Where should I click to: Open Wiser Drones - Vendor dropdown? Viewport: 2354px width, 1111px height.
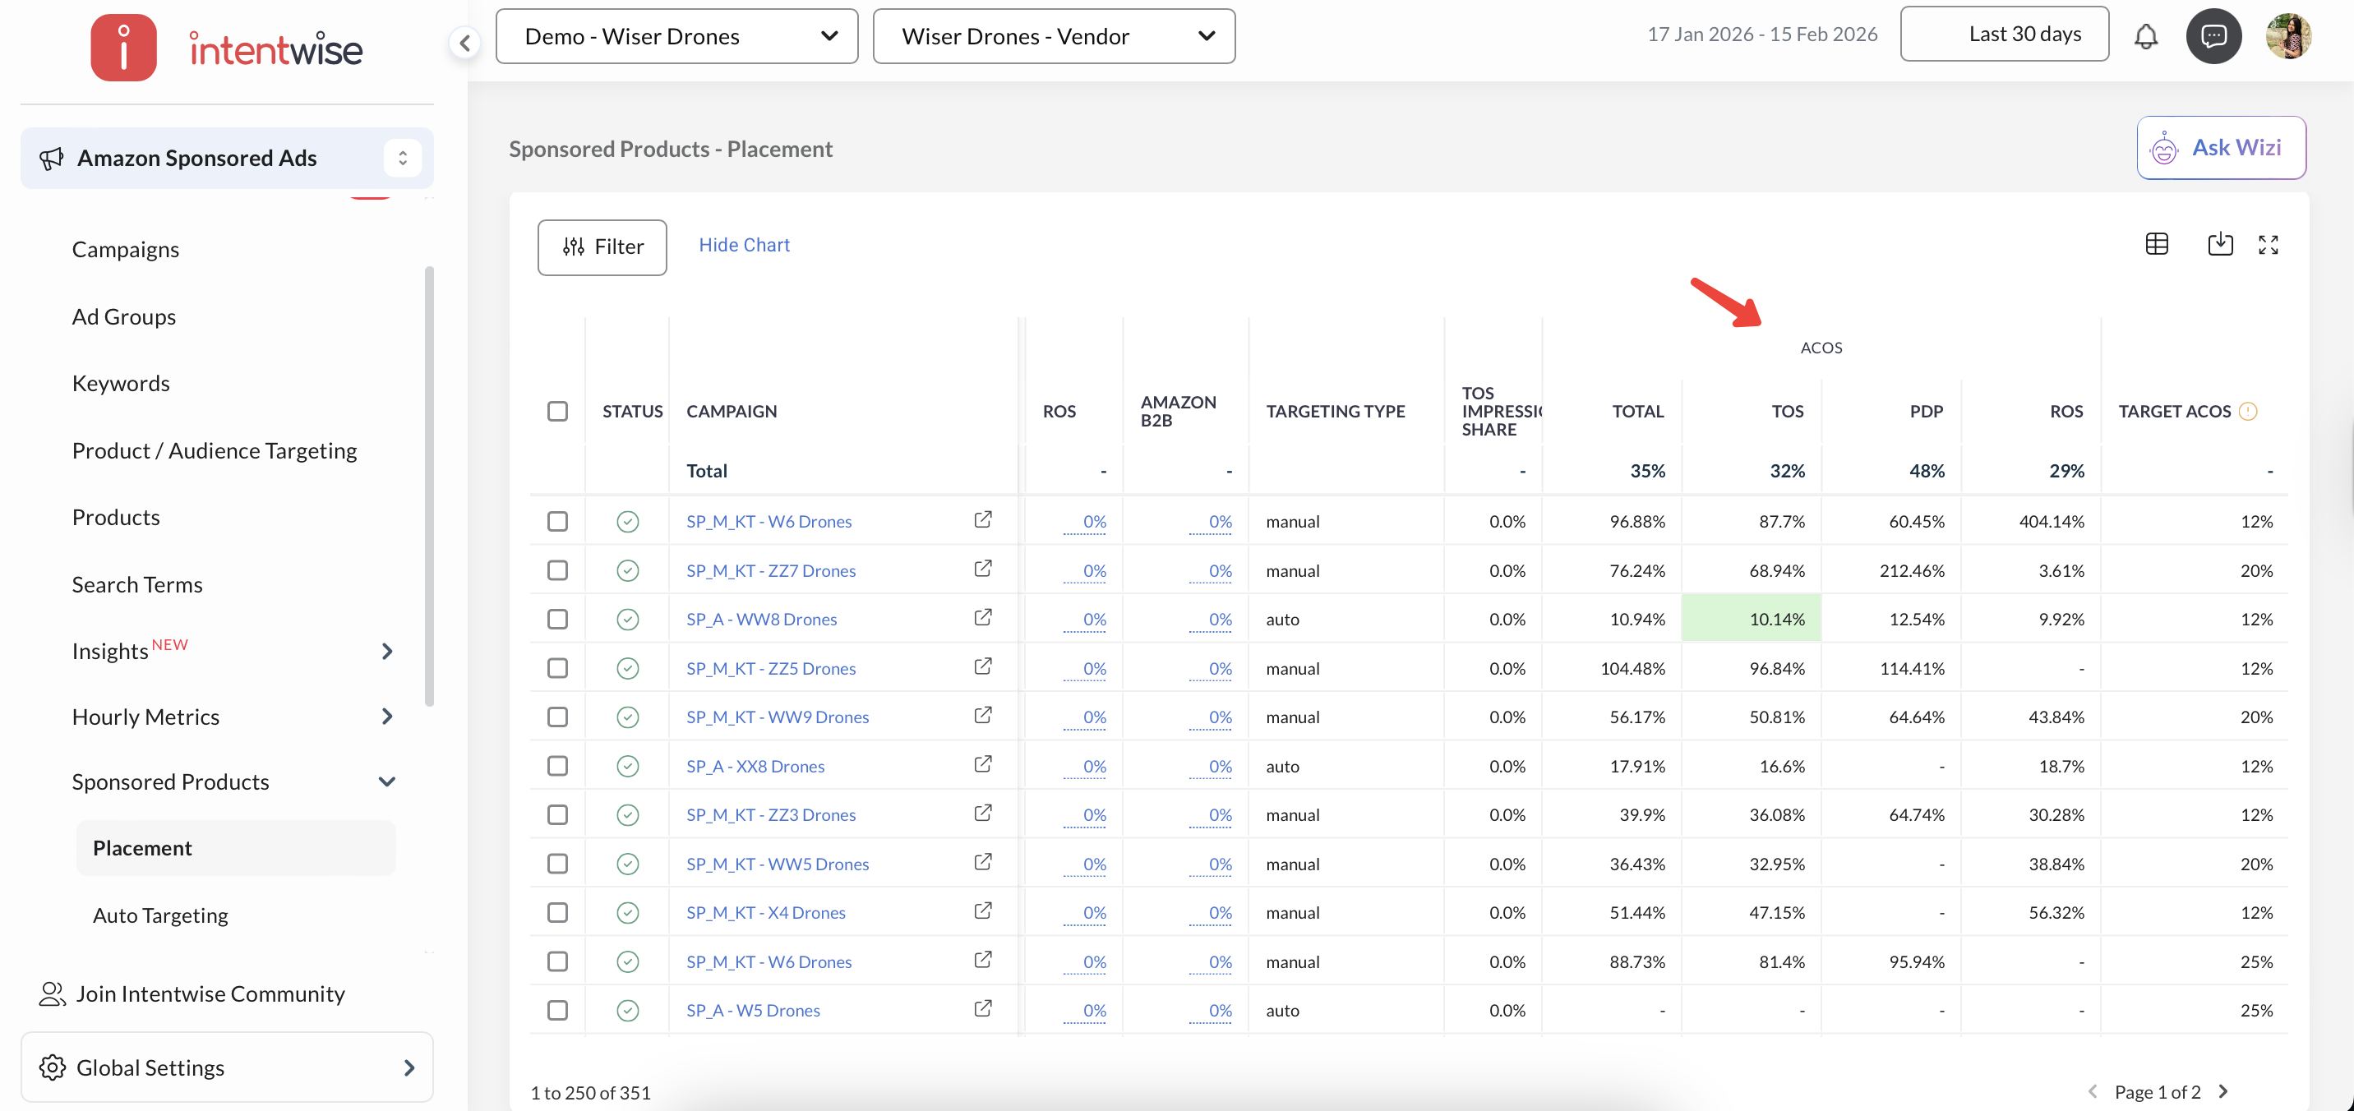click(x=1054, y=36)
